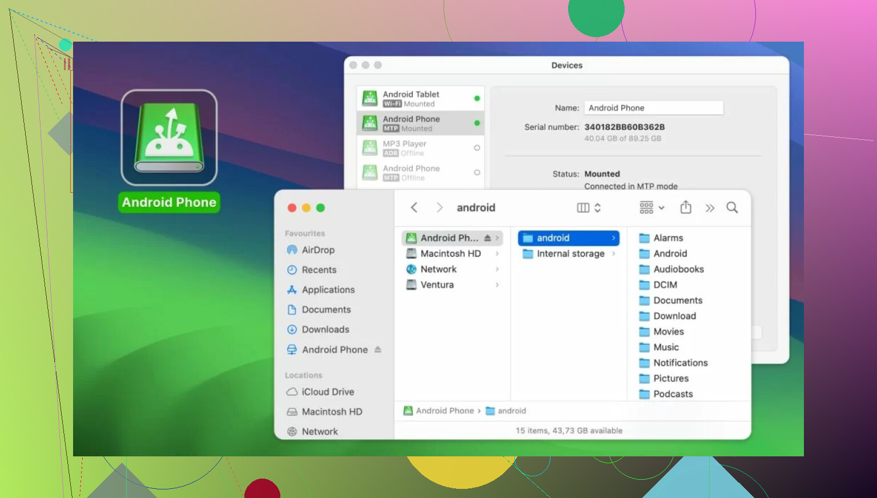
Task: Select Macintosh HD in first column
Action: (x=452, y=254)
